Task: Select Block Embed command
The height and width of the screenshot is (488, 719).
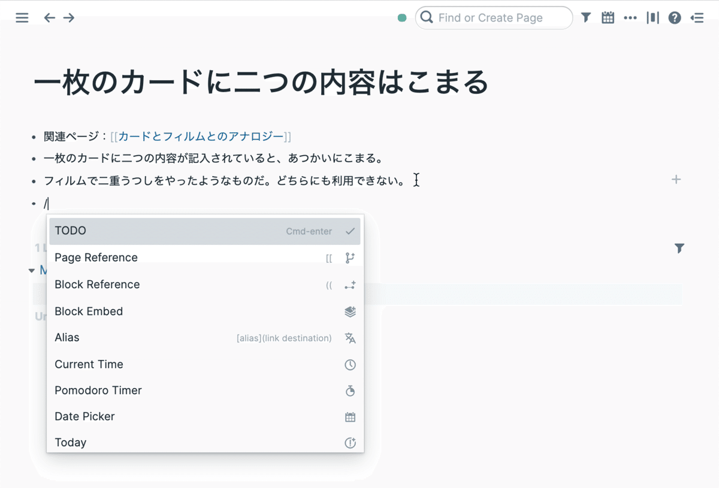Action: (x=205, y=311)
